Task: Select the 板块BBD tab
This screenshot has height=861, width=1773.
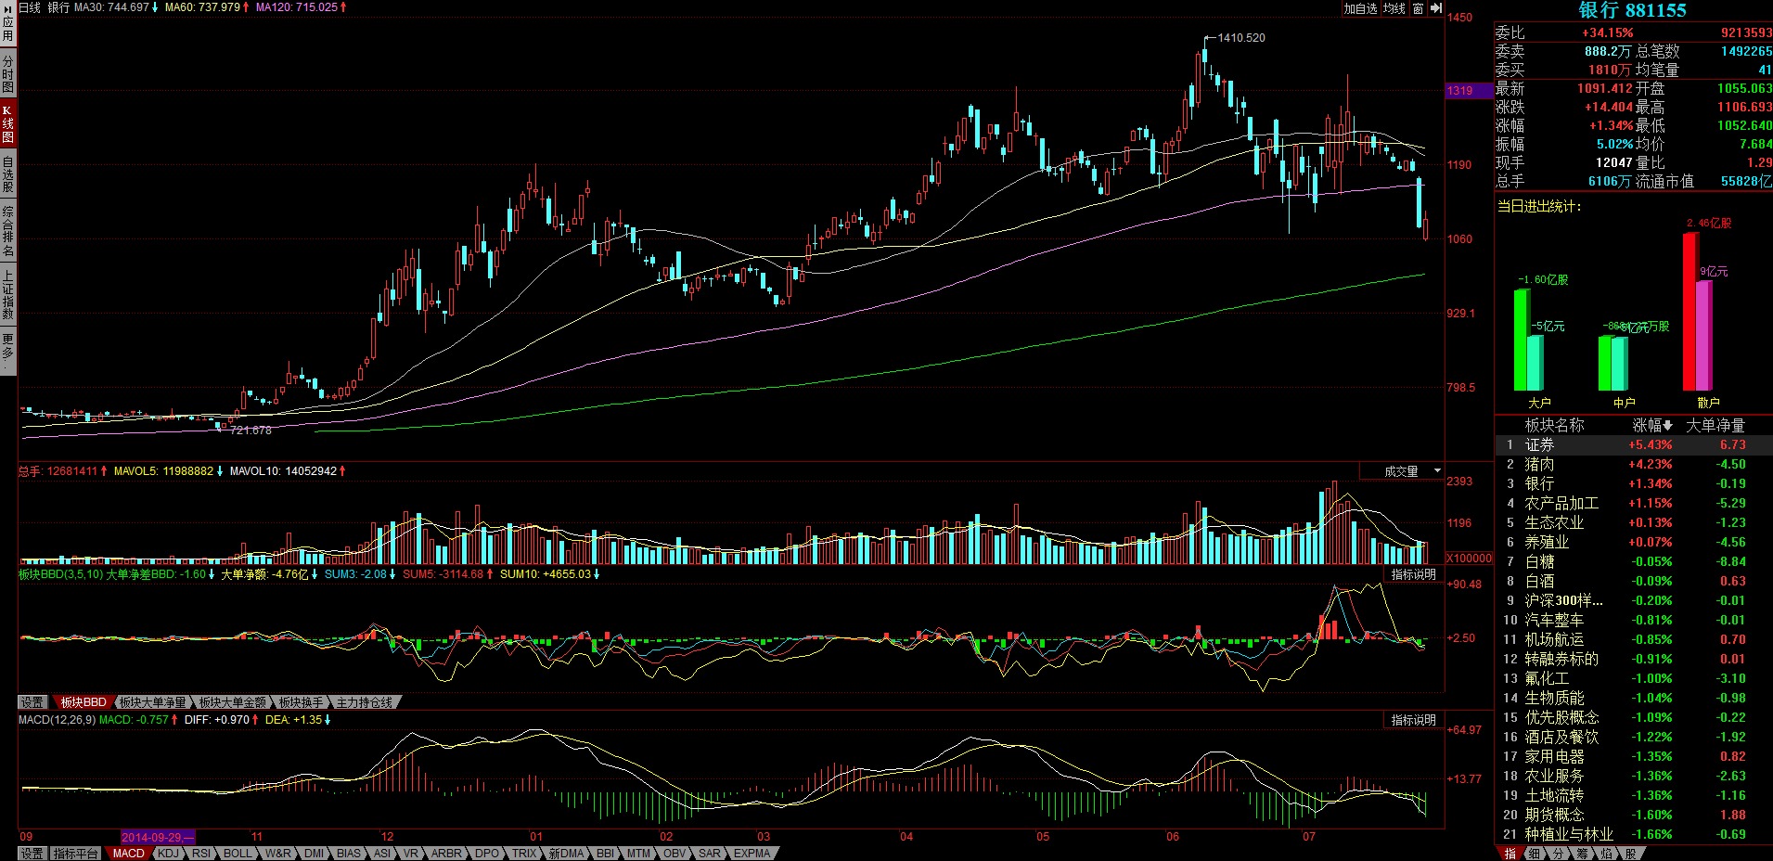Action: click(x=84, y=702)
